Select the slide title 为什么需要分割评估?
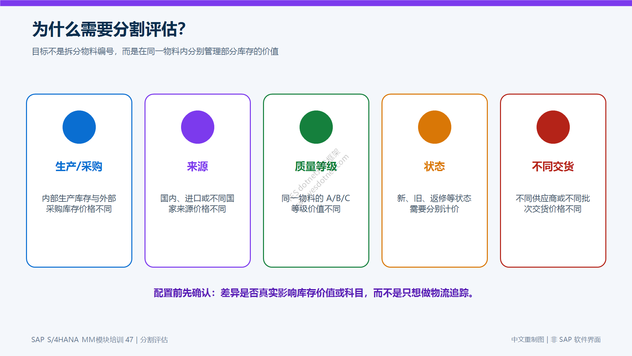The height and width of the screenshot is (356, 632). 109,29
